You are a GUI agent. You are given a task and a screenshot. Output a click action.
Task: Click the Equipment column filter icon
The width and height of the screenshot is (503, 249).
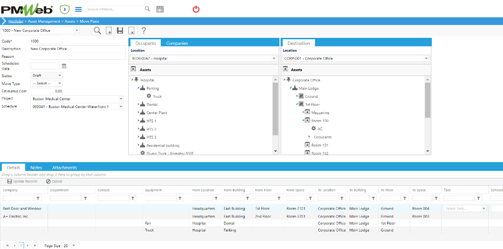point(180,198)
